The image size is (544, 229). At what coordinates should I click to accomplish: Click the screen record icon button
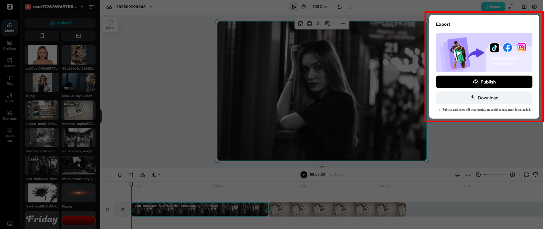point(78,36)
